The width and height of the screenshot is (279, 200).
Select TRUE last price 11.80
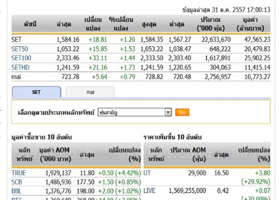(x=87, y=173)
